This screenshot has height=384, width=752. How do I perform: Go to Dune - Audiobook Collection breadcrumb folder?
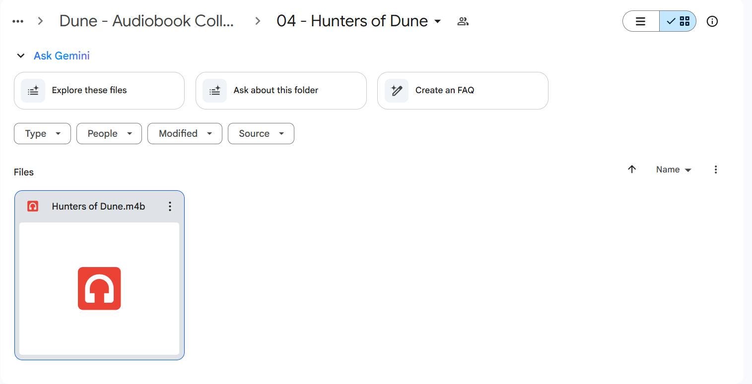[146, 21]
